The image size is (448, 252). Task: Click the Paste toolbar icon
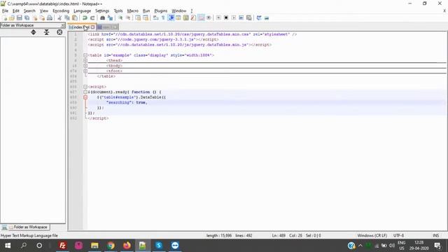coord(75,17)
